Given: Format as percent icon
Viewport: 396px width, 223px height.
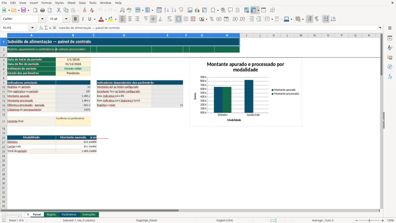Looking at the screenshot, I should tap(212, 19).
